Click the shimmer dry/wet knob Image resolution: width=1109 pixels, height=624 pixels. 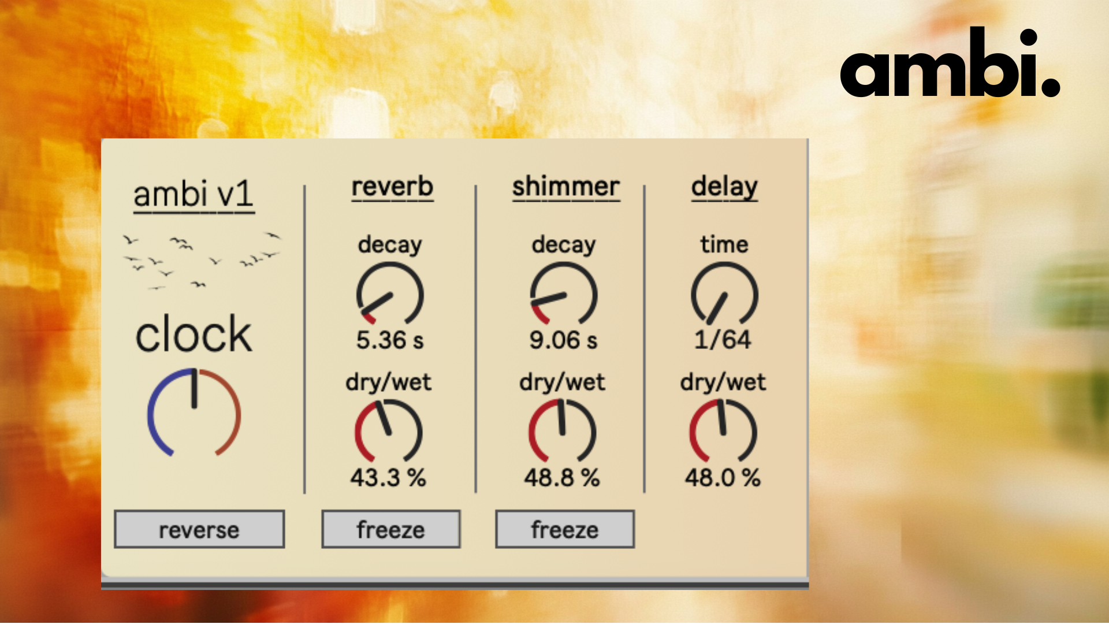click(562, 432)
